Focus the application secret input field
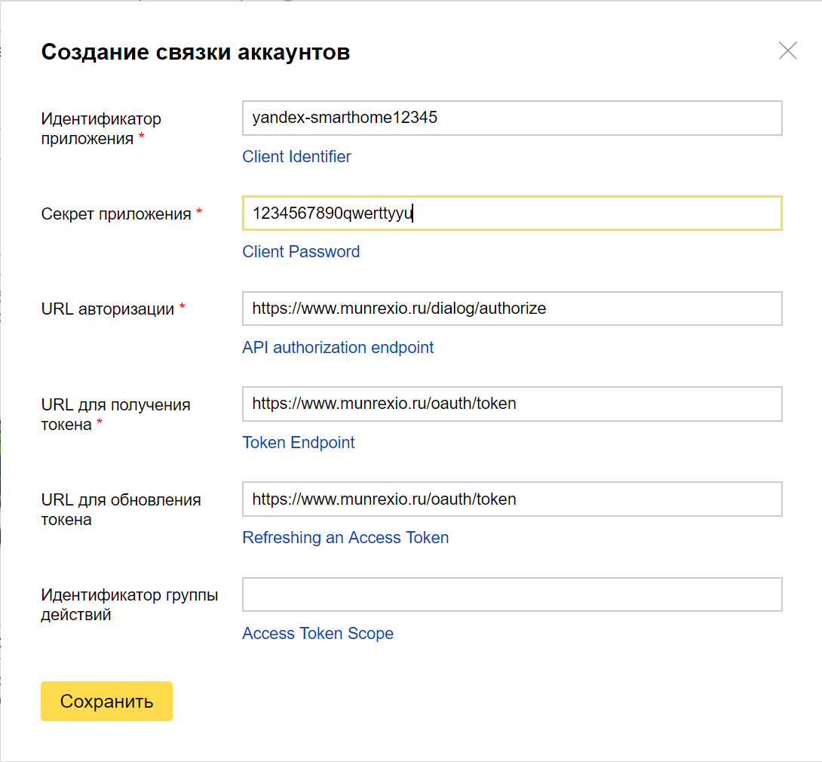Image resolution: width=822 pixels, height=762 pixels. 511,214
